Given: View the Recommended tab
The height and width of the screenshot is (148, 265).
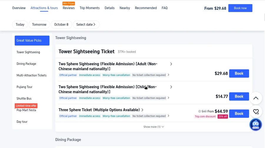Looking at the screenshot, I should pyautogui.click(x=146, y=8).
